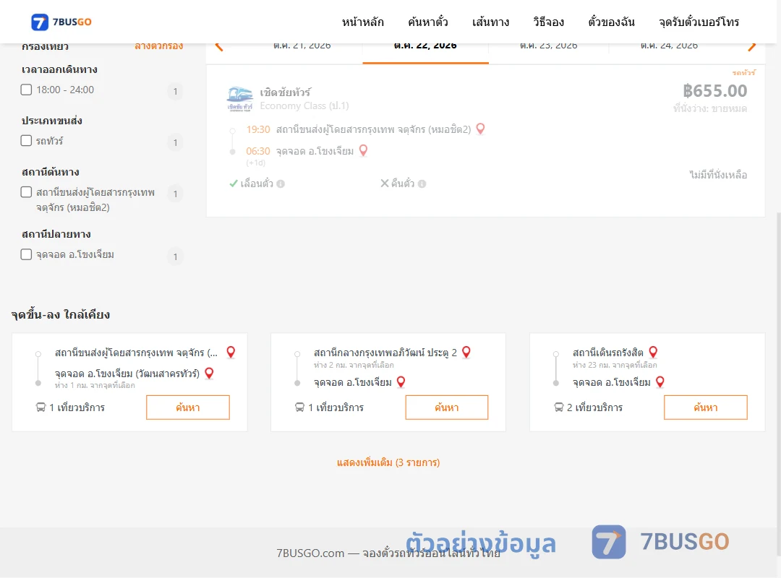Open map pin for สถานีขนส่งผู้โดยสารกรุงเทพ จตุจักร nearby card
Viewport: 781px width, 578px height.
(x=231, y=352)
